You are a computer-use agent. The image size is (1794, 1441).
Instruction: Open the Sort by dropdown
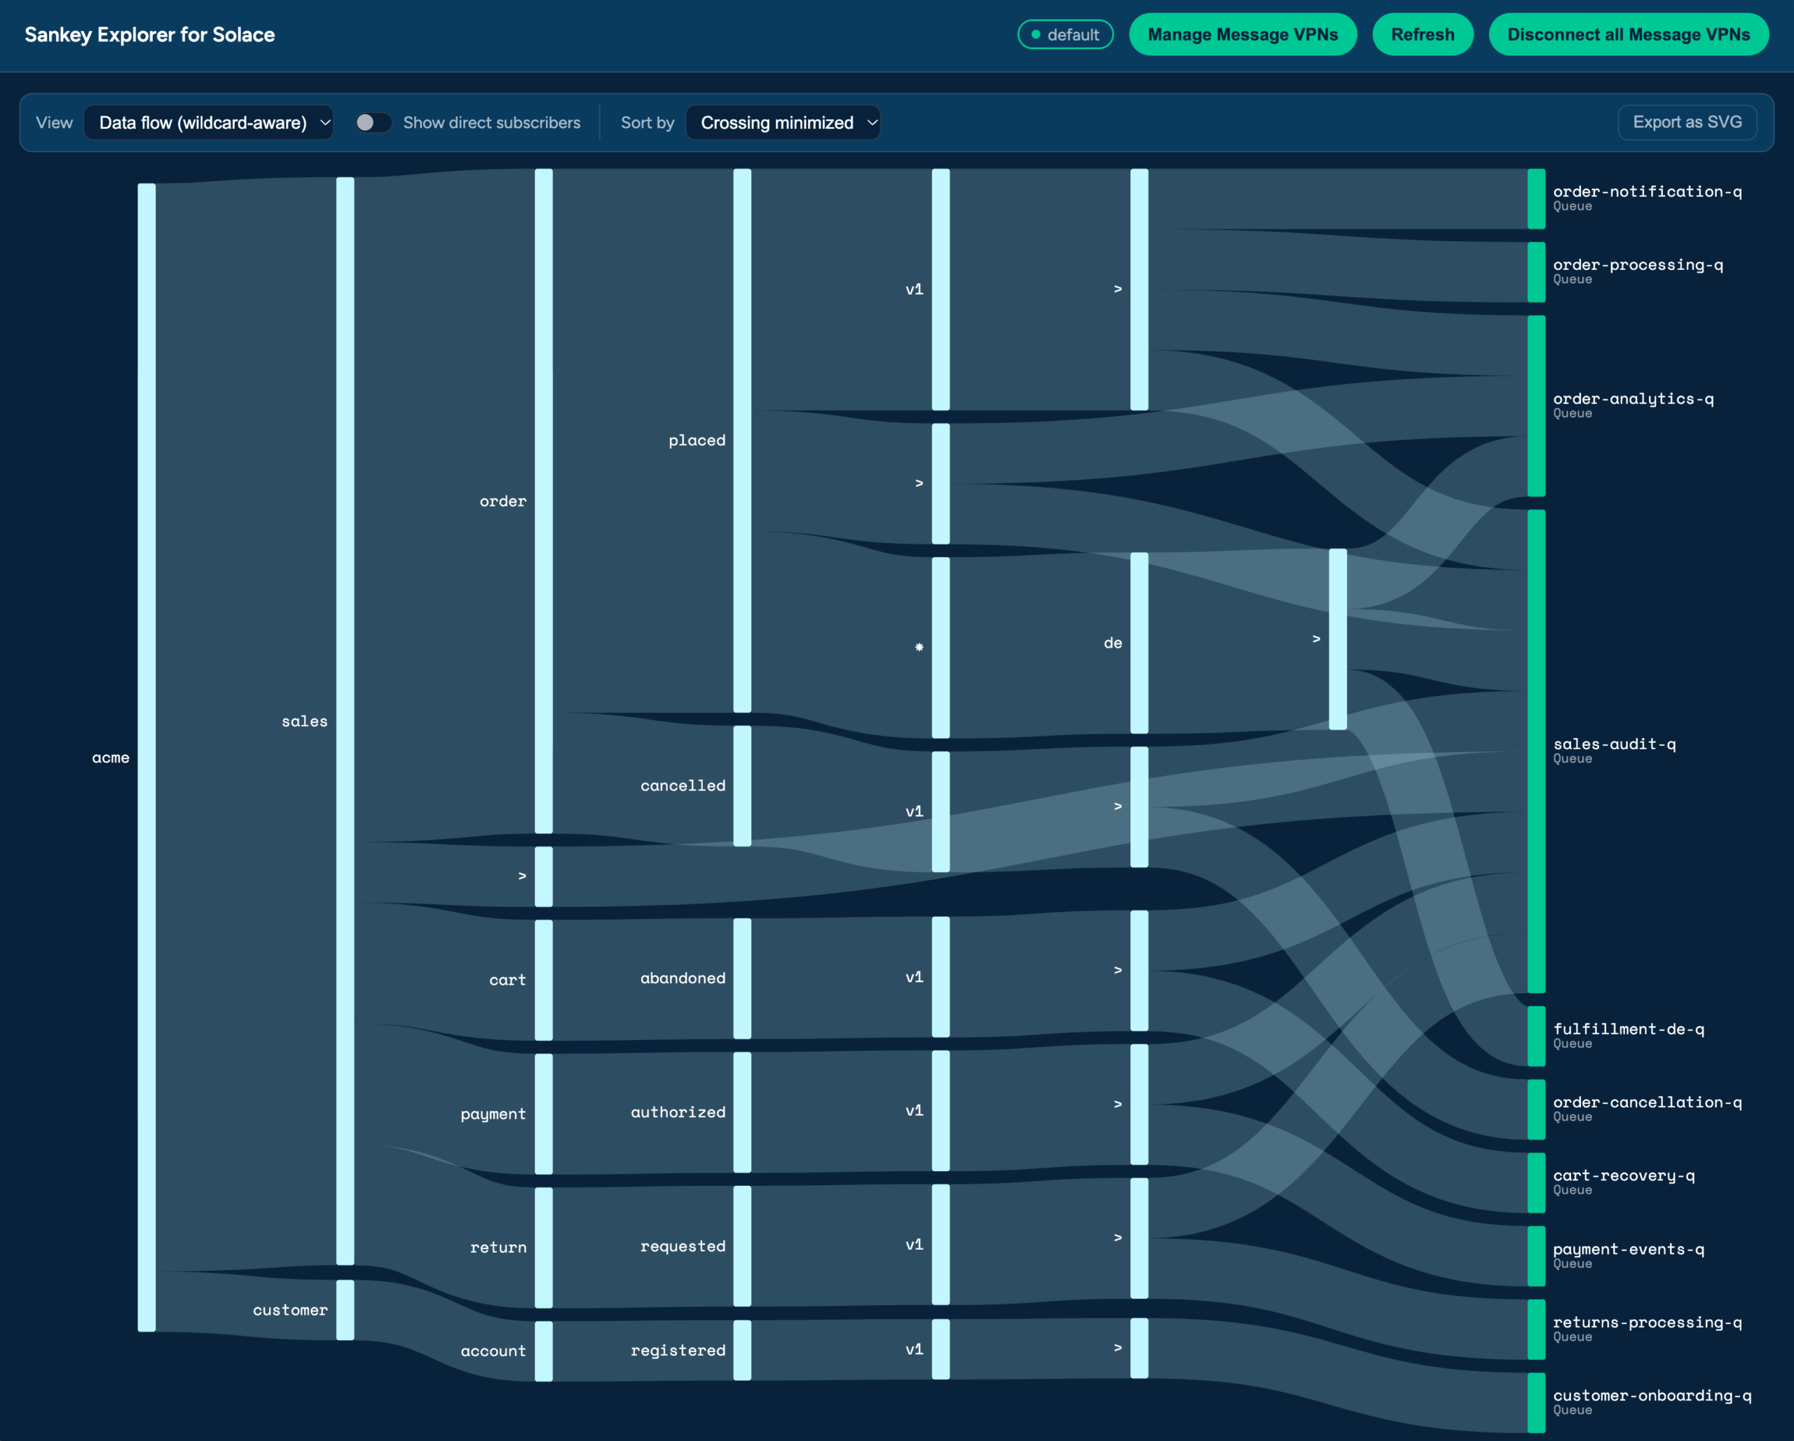click(782, 122)
